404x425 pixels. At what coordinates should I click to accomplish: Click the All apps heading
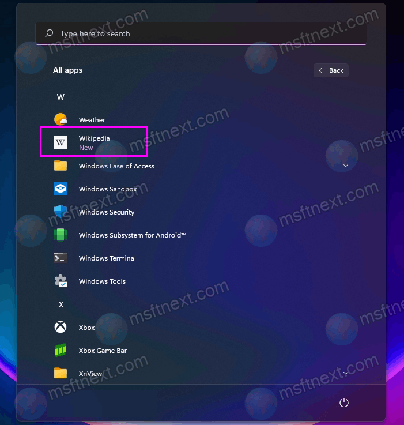click(67, 70)
